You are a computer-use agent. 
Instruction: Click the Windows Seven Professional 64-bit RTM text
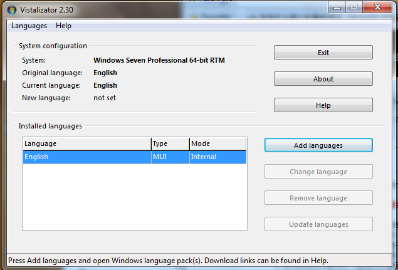point(159,60)
